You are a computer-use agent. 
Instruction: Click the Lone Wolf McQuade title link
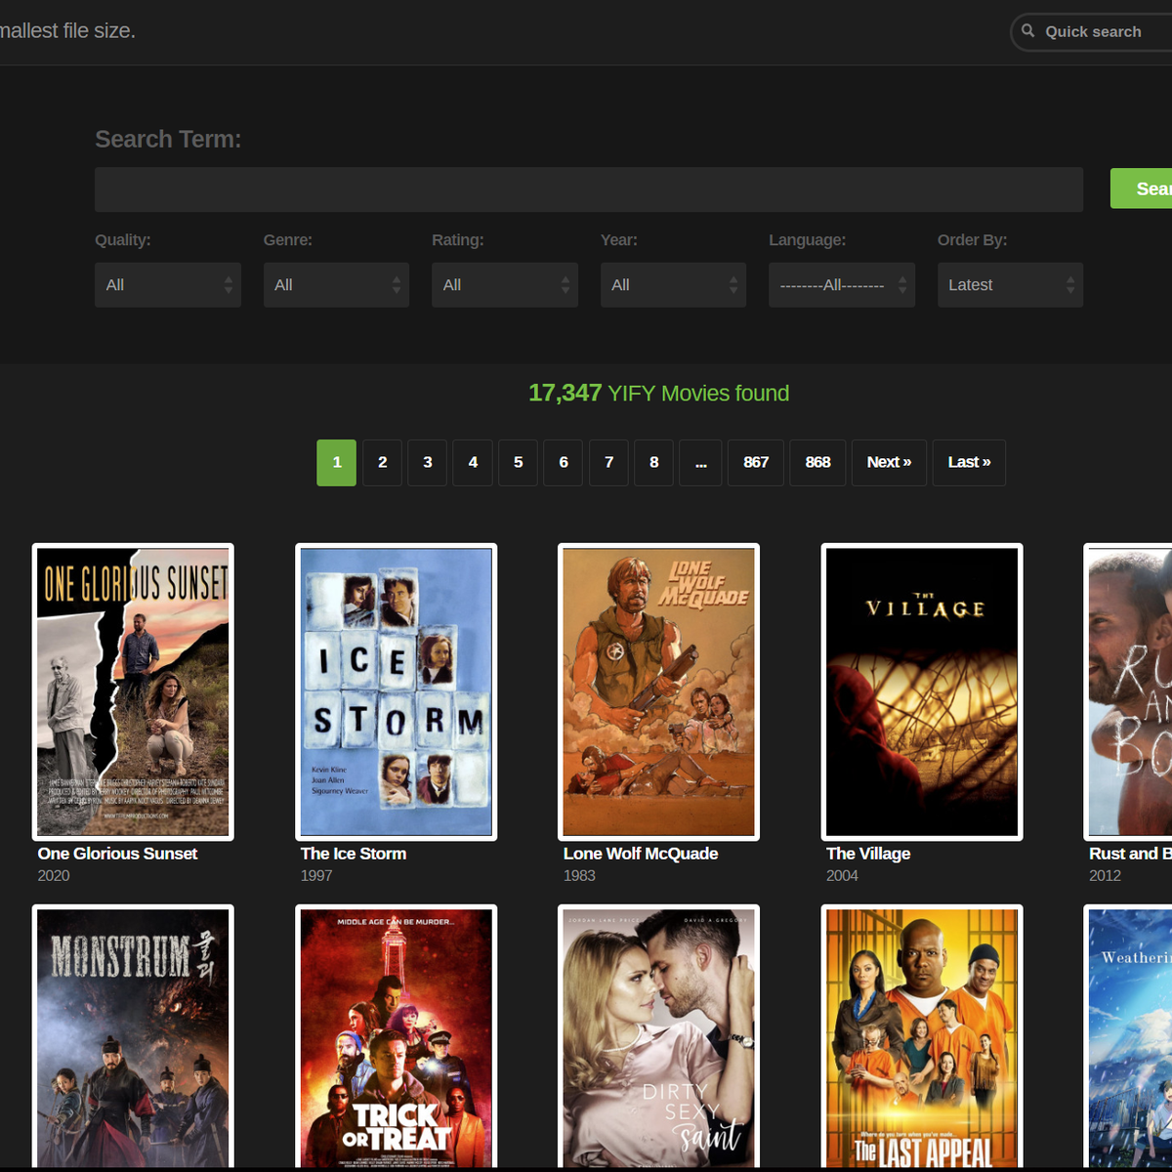click(x=640, y=854)
